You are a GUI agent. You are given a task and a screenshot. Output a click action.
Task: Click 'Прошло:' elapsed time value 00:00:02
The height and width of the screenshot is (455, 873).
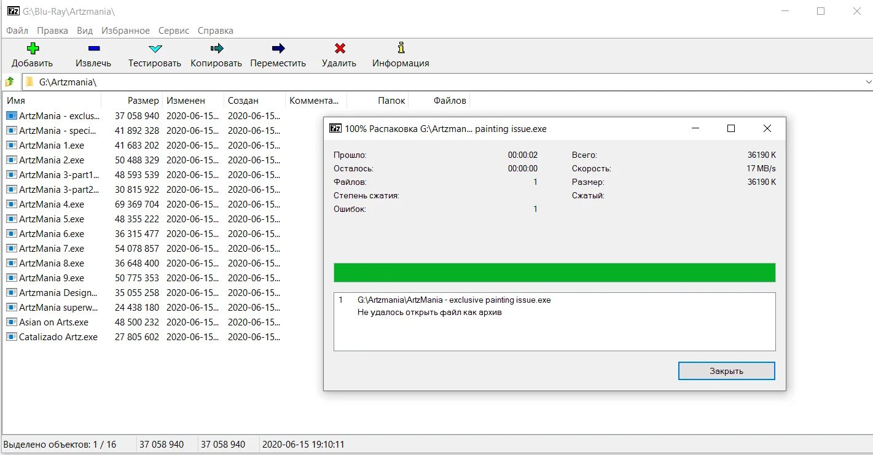point(522,155)
